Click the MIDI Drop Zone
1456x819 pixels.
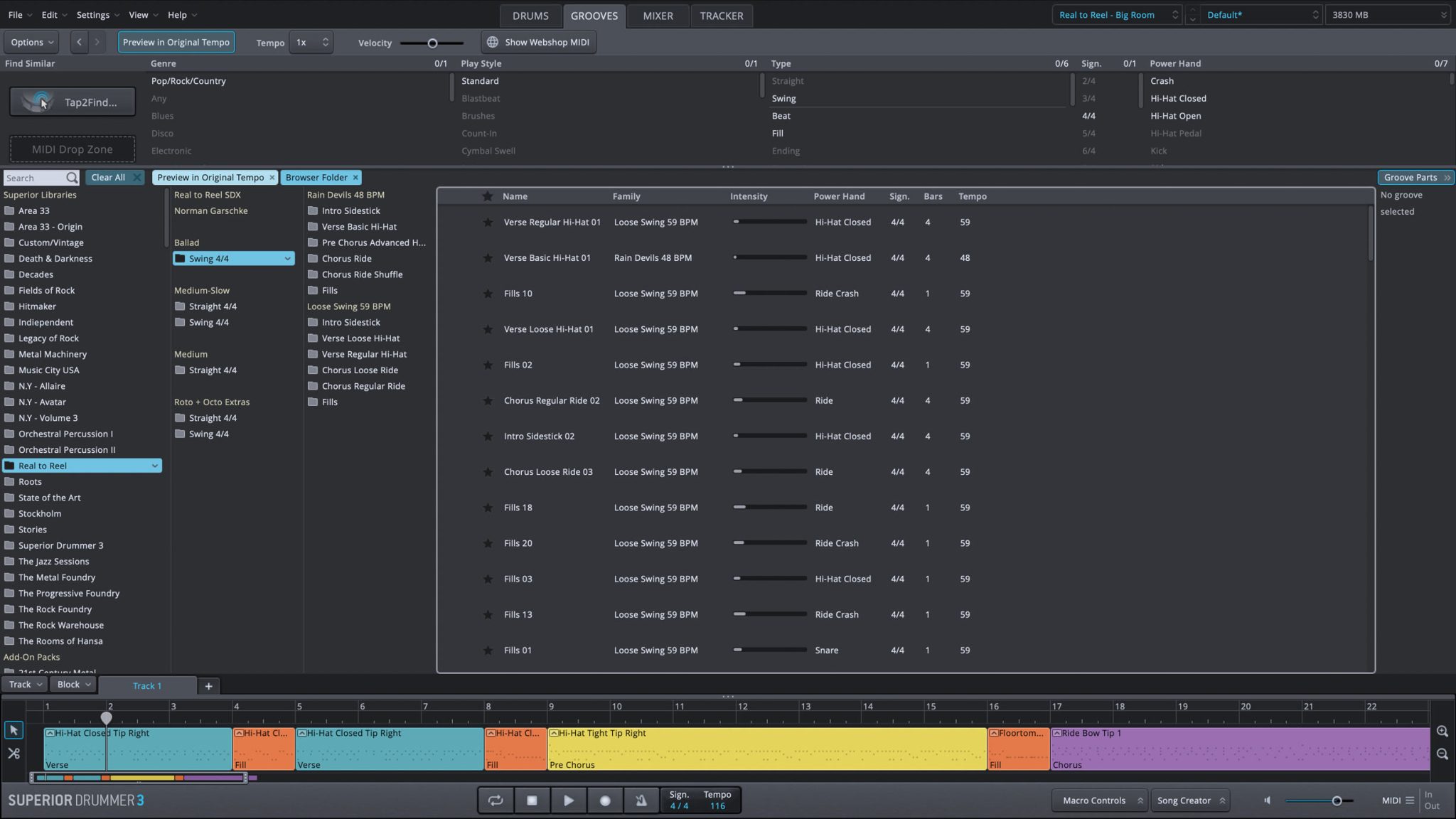[73, 149]
